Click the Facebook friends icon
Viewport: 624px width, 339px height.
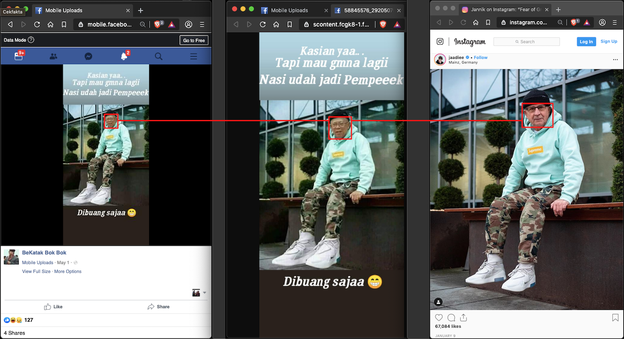coord(53,56)
